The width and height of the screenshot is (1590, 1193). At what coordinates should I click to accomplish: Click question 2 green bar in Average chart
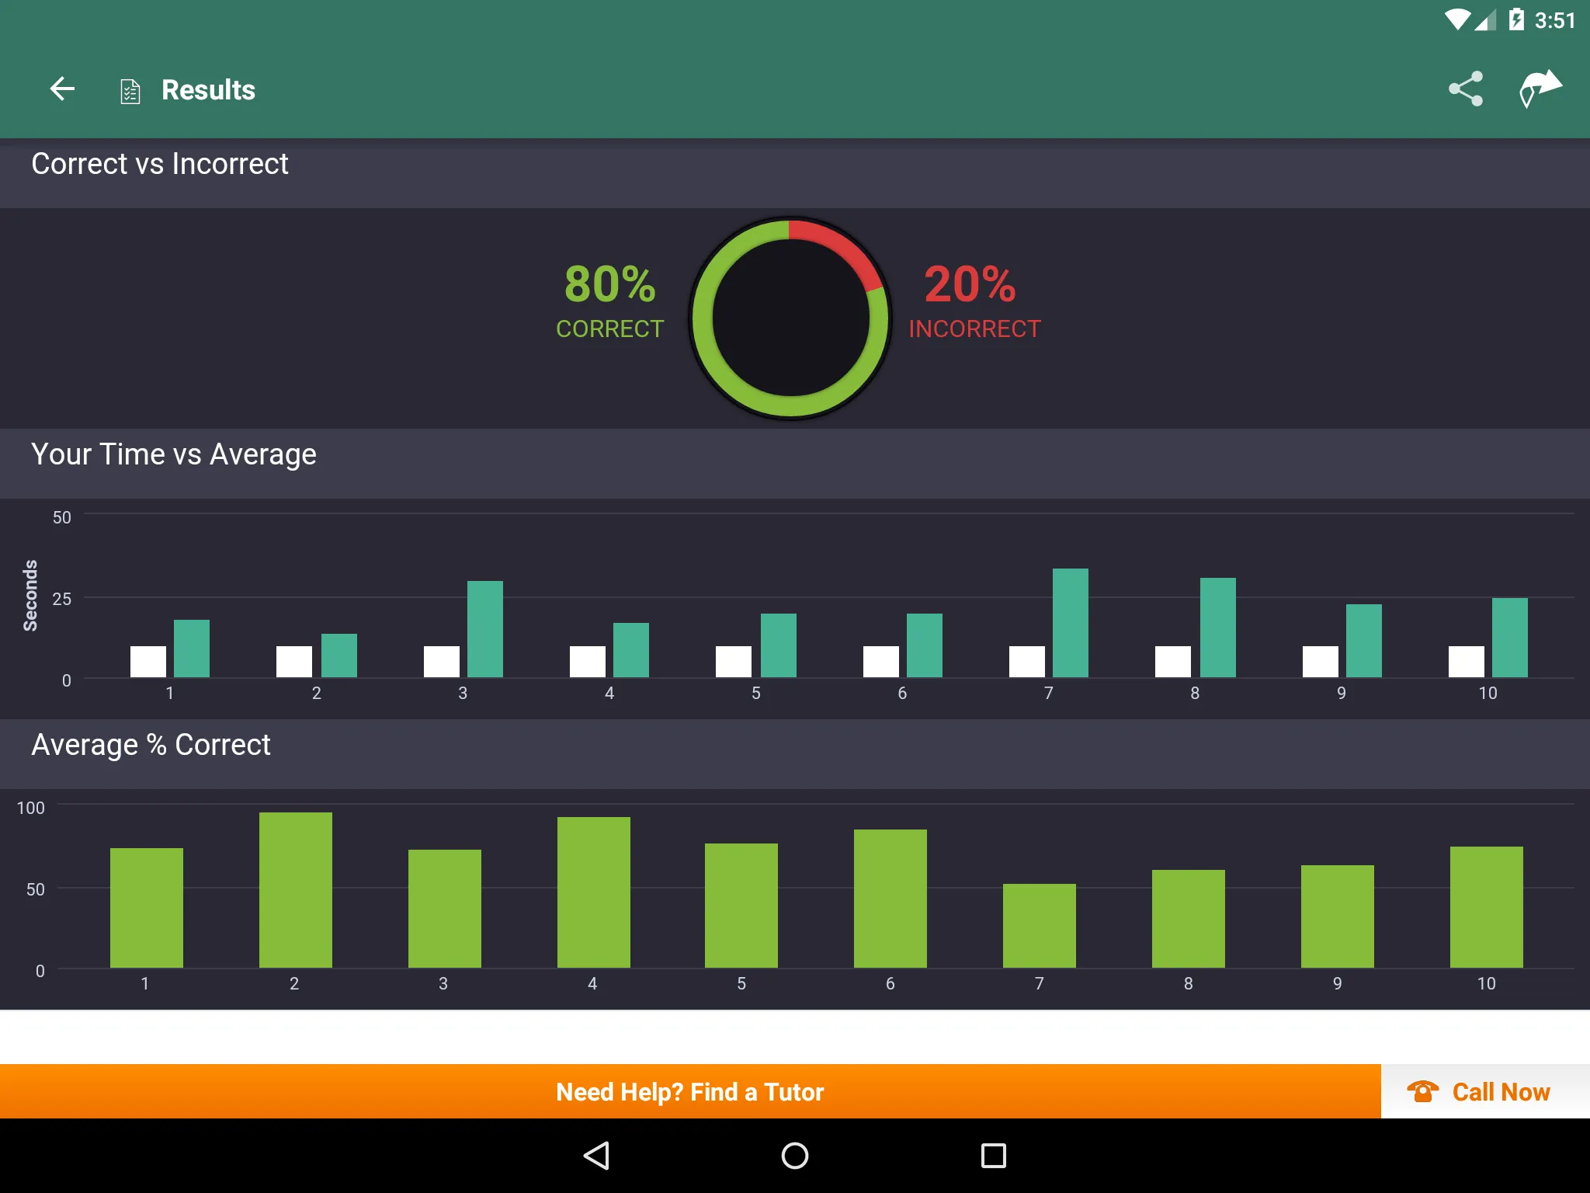[x=293, y=890]
